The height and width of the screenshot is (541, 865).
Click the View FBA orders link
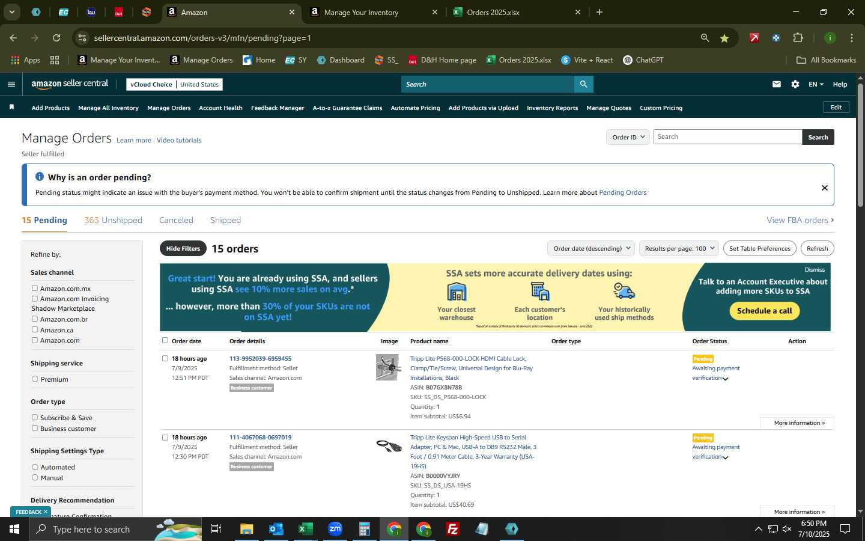(800, 220)
